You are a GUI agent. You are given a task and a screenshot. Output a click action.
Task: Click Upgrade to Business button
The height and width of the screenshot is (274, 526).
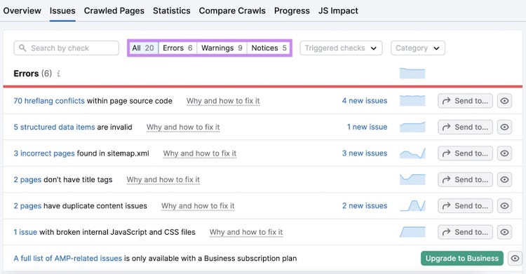pyautogui.click(x=462, y=259)
